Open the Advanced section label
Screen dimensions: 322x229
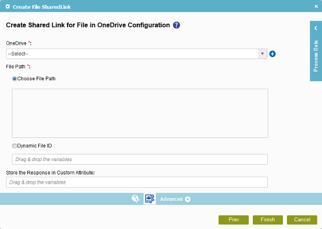click(x=171, y=199)
